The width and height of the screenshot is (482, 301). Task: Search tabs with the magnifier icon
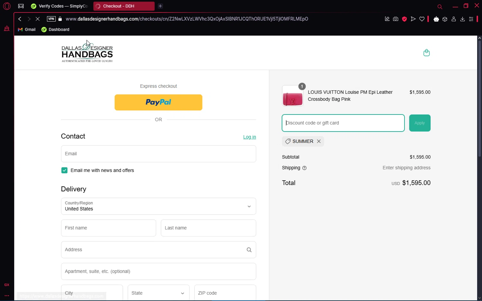(440, 6)
